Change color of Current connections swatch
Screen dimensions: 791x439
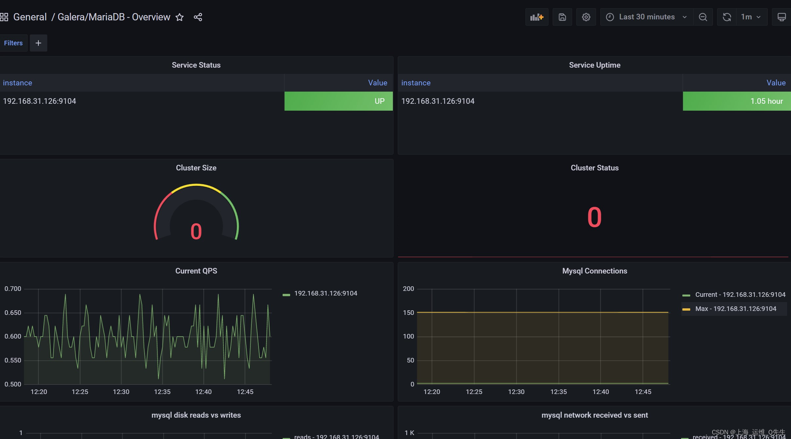pos(686,296)
